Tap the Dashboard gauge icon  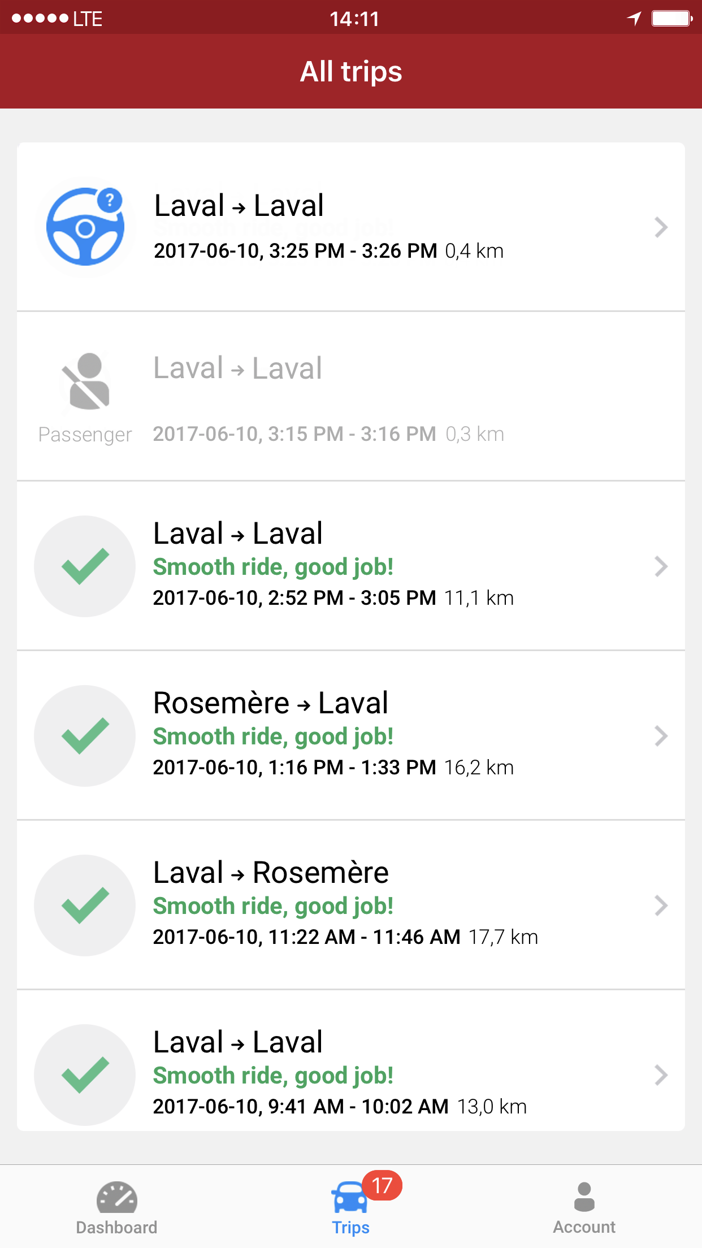pos(116,1198)
